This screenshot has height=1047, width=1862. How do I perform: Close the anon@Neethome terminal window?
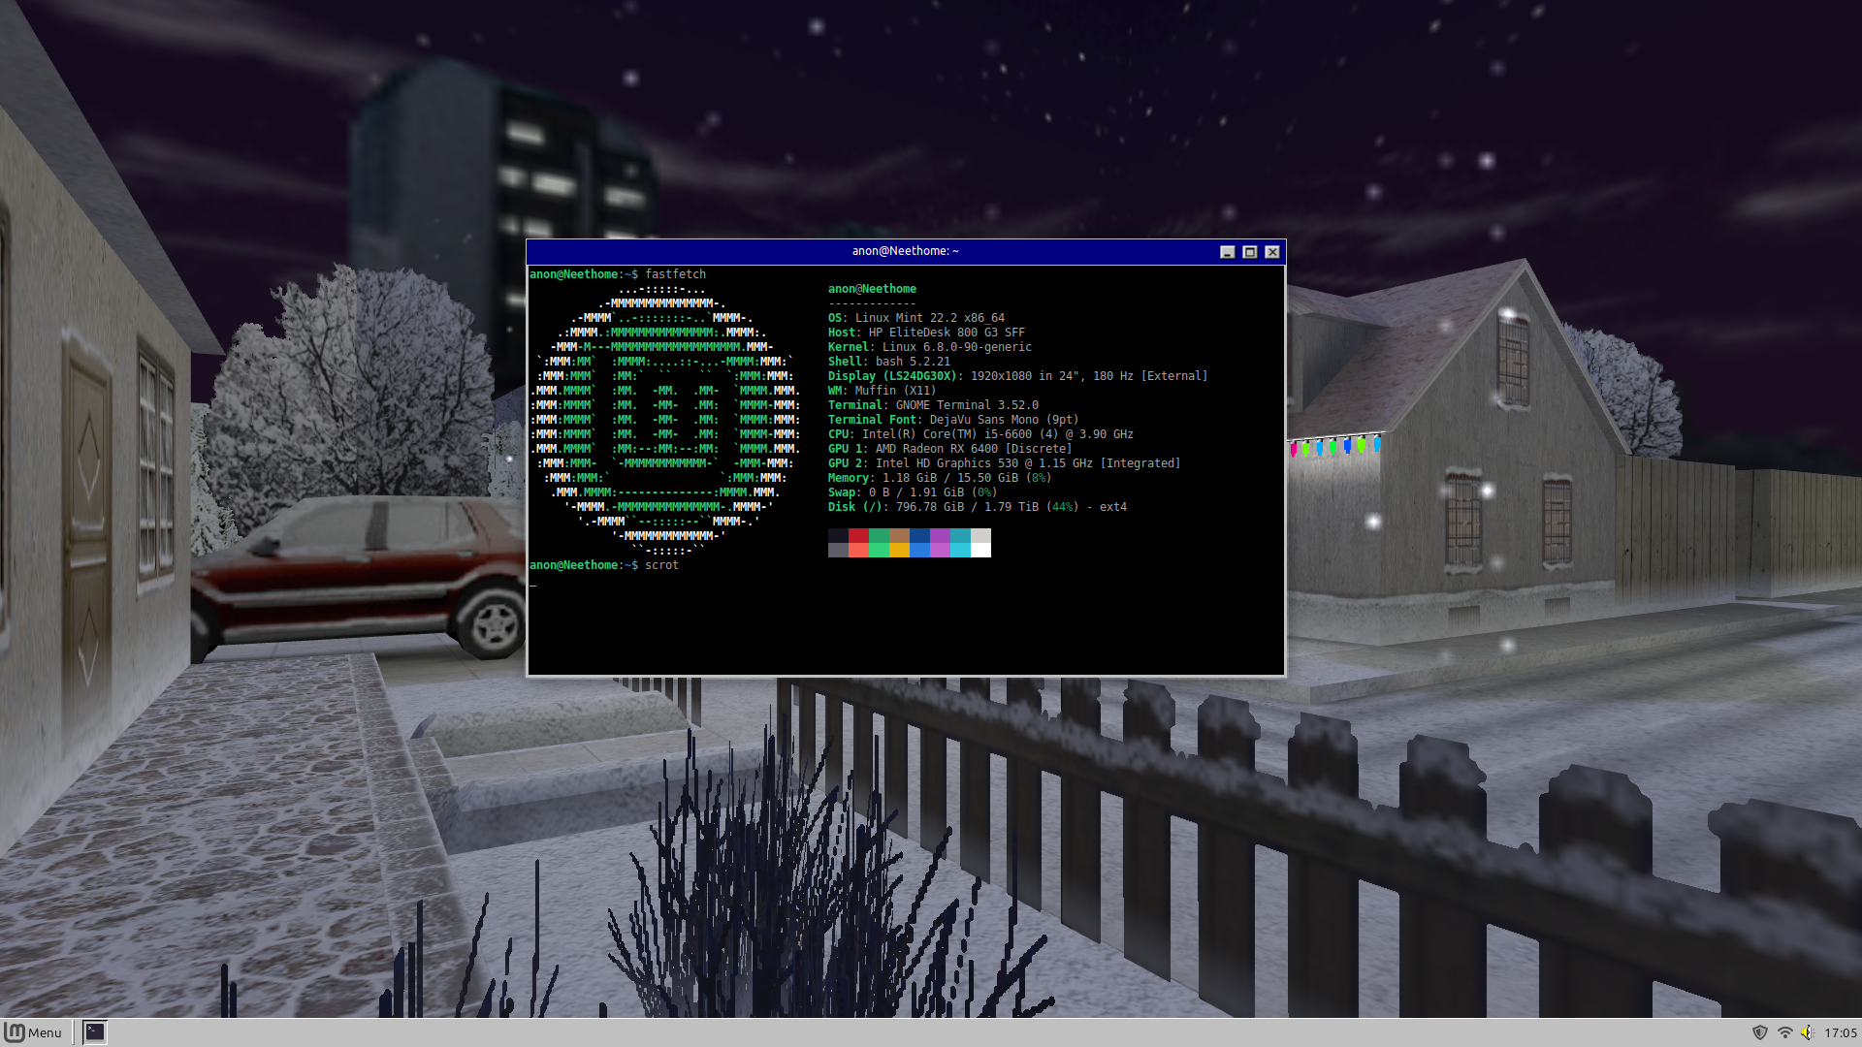click(1272, 252)
